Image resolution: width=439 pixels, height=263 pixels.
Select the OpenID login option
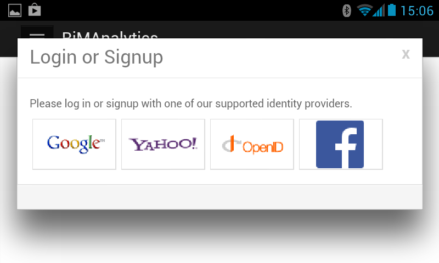click(252, 144)
